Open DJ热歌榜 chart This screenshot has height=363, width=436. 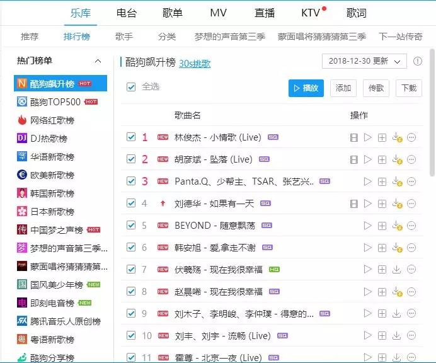coord(60,138)
